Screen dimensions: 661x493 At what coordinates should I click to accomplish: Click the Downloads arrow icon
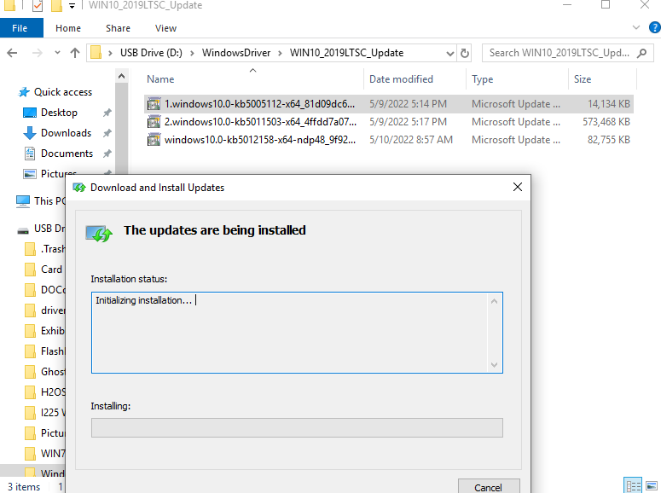pos(30,133)
